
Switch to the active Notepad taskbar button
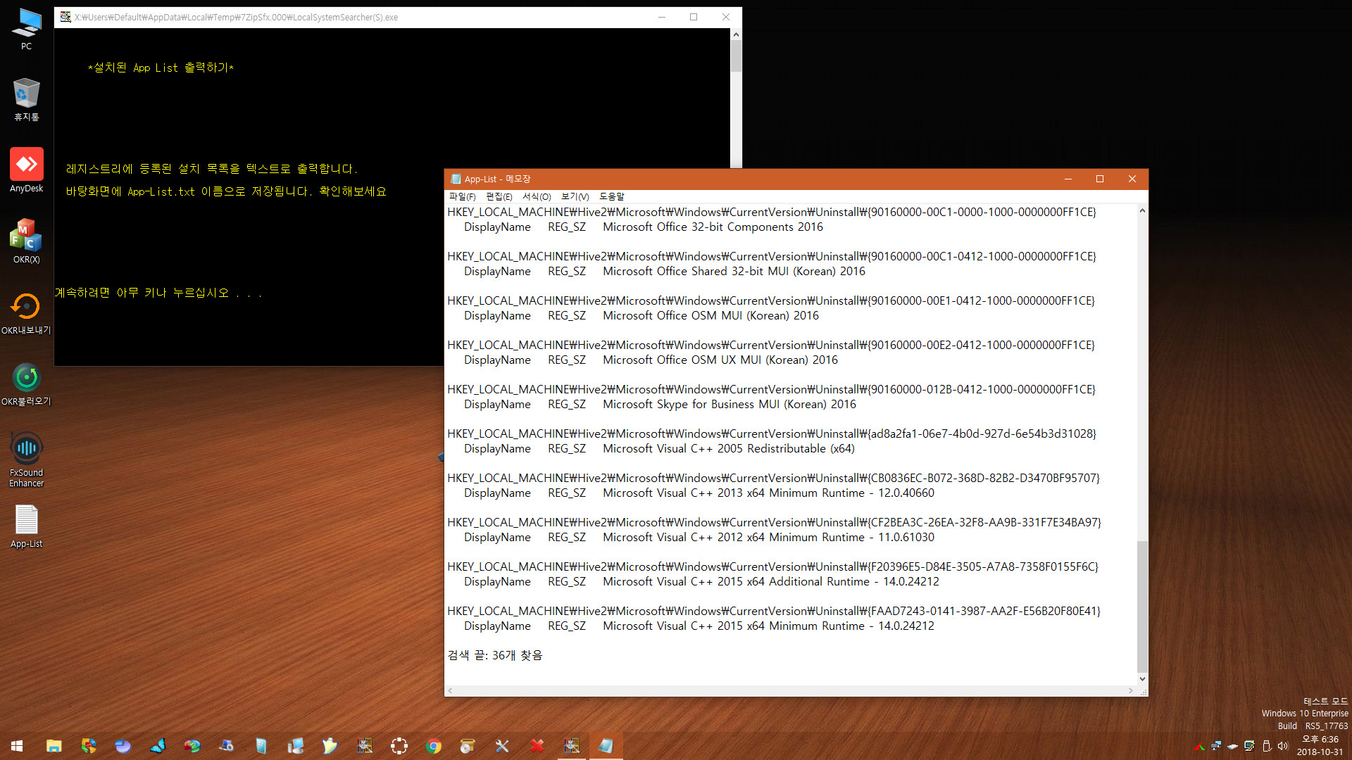point(606,746)
